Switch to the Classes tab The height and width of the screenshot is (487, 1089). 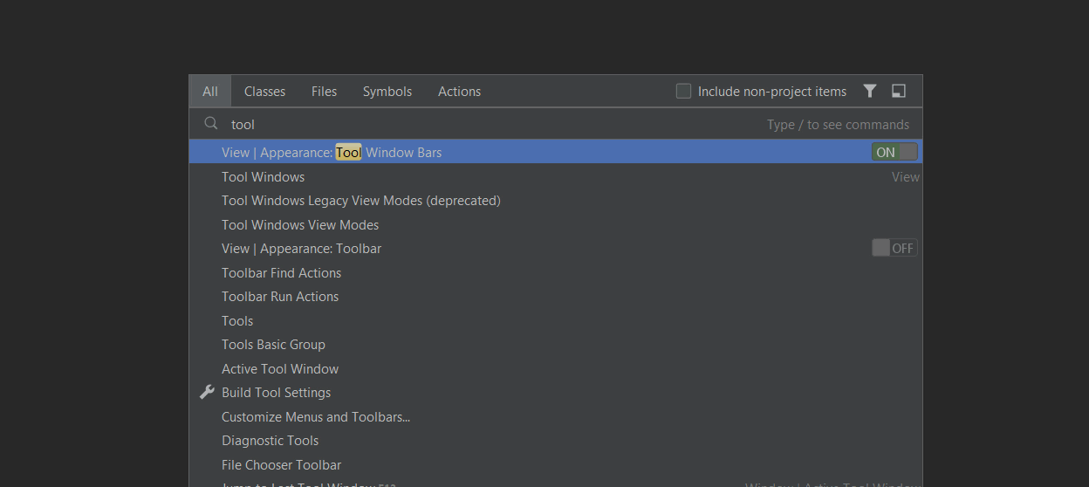pos(264,91)
